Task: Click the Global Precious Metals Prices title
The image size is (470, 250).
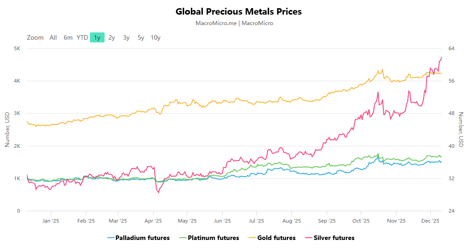Action: pos(238,11)
